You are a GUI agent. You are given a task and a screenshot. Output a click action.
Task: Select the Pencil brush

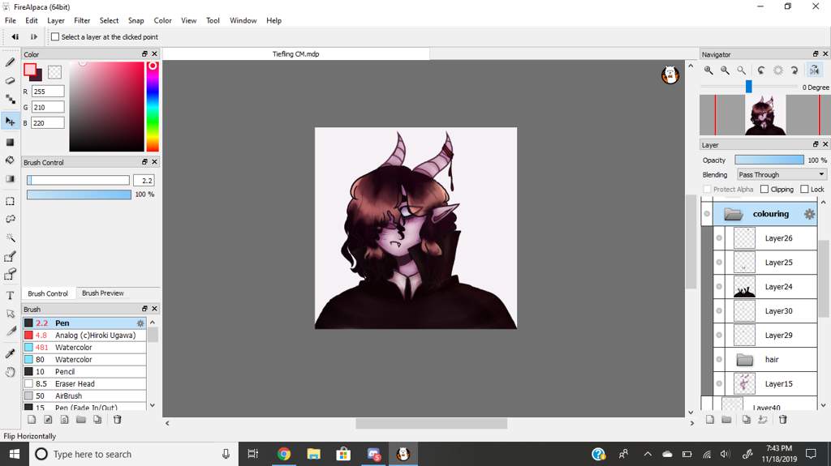click(x=84, y=372)
